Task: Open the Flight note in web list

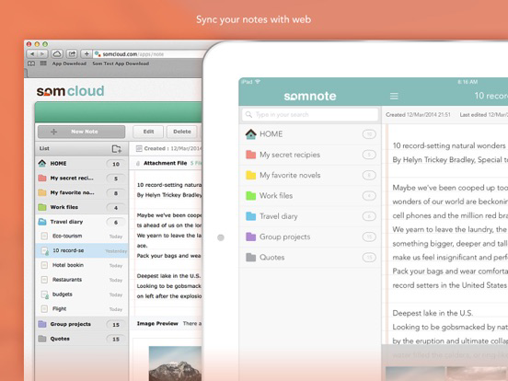Action: [82, 308]
